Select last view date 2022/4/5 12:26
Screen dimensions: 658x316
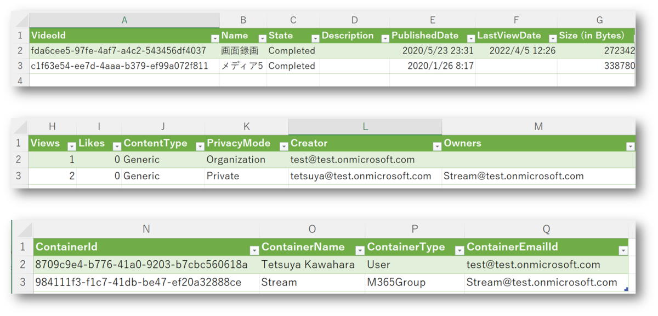[x=516, y=51]
